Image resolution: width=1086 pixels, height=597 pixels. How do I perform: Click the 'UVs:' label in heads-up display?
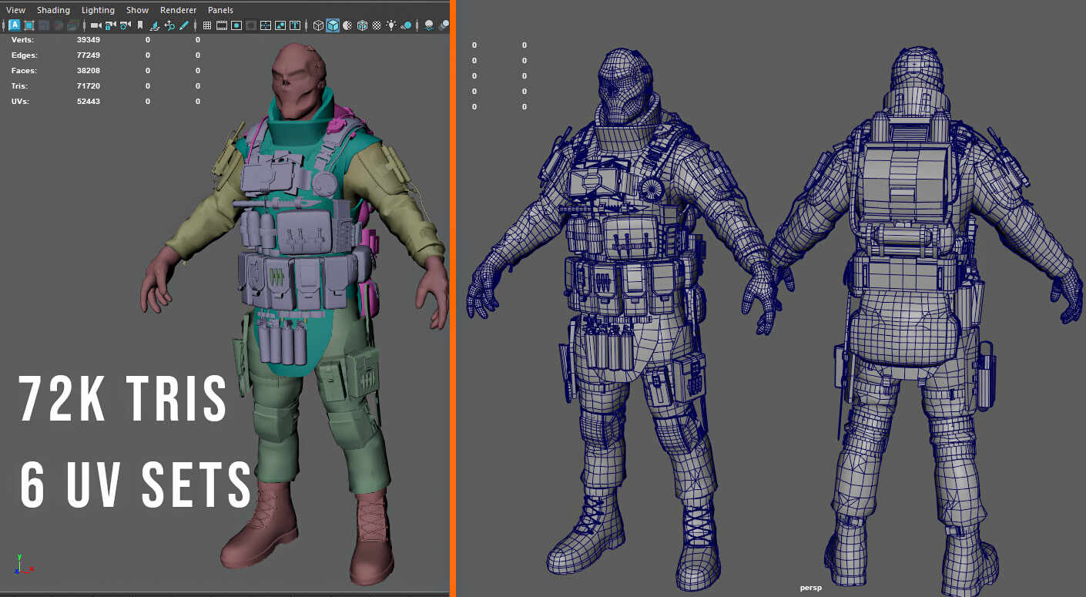(x=22, y=101)
